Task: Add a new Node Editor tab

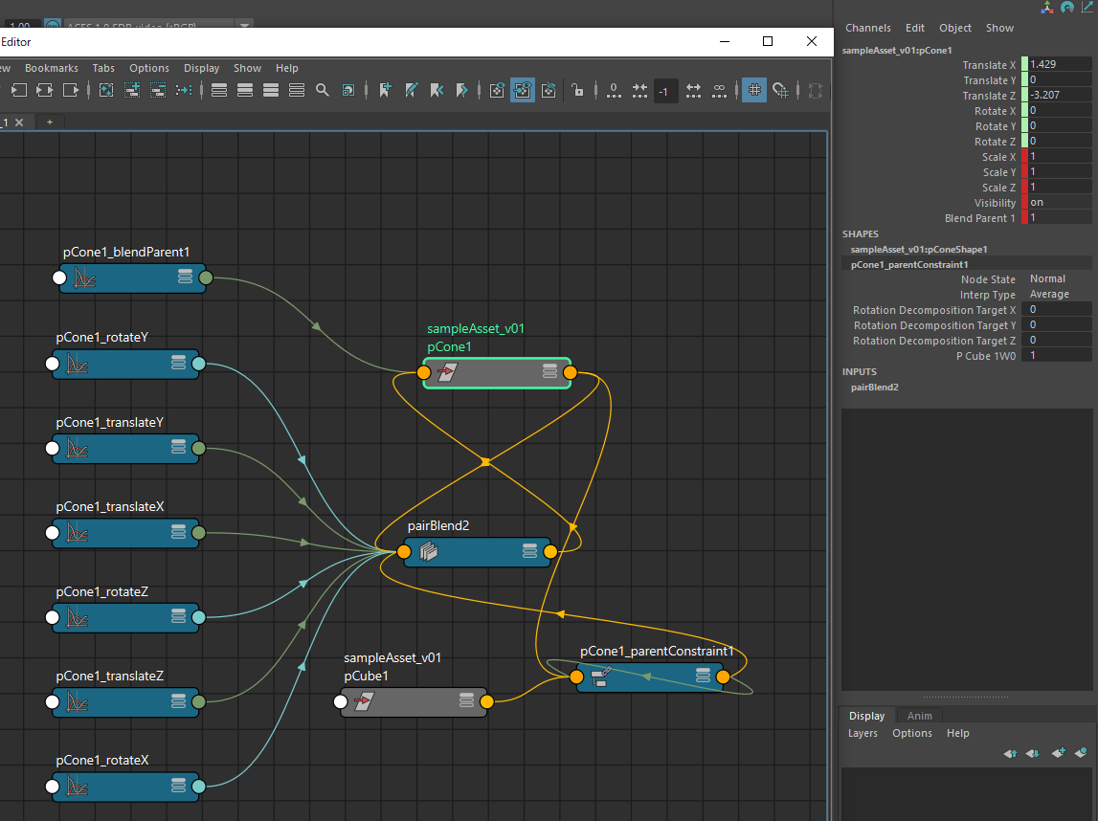Action: (49, 122)
